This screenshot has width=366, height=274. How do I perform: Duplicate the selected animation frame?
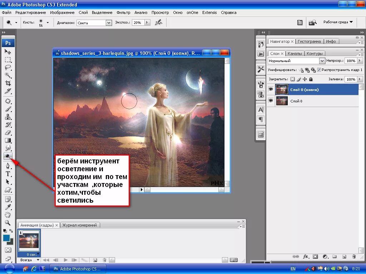95,260
